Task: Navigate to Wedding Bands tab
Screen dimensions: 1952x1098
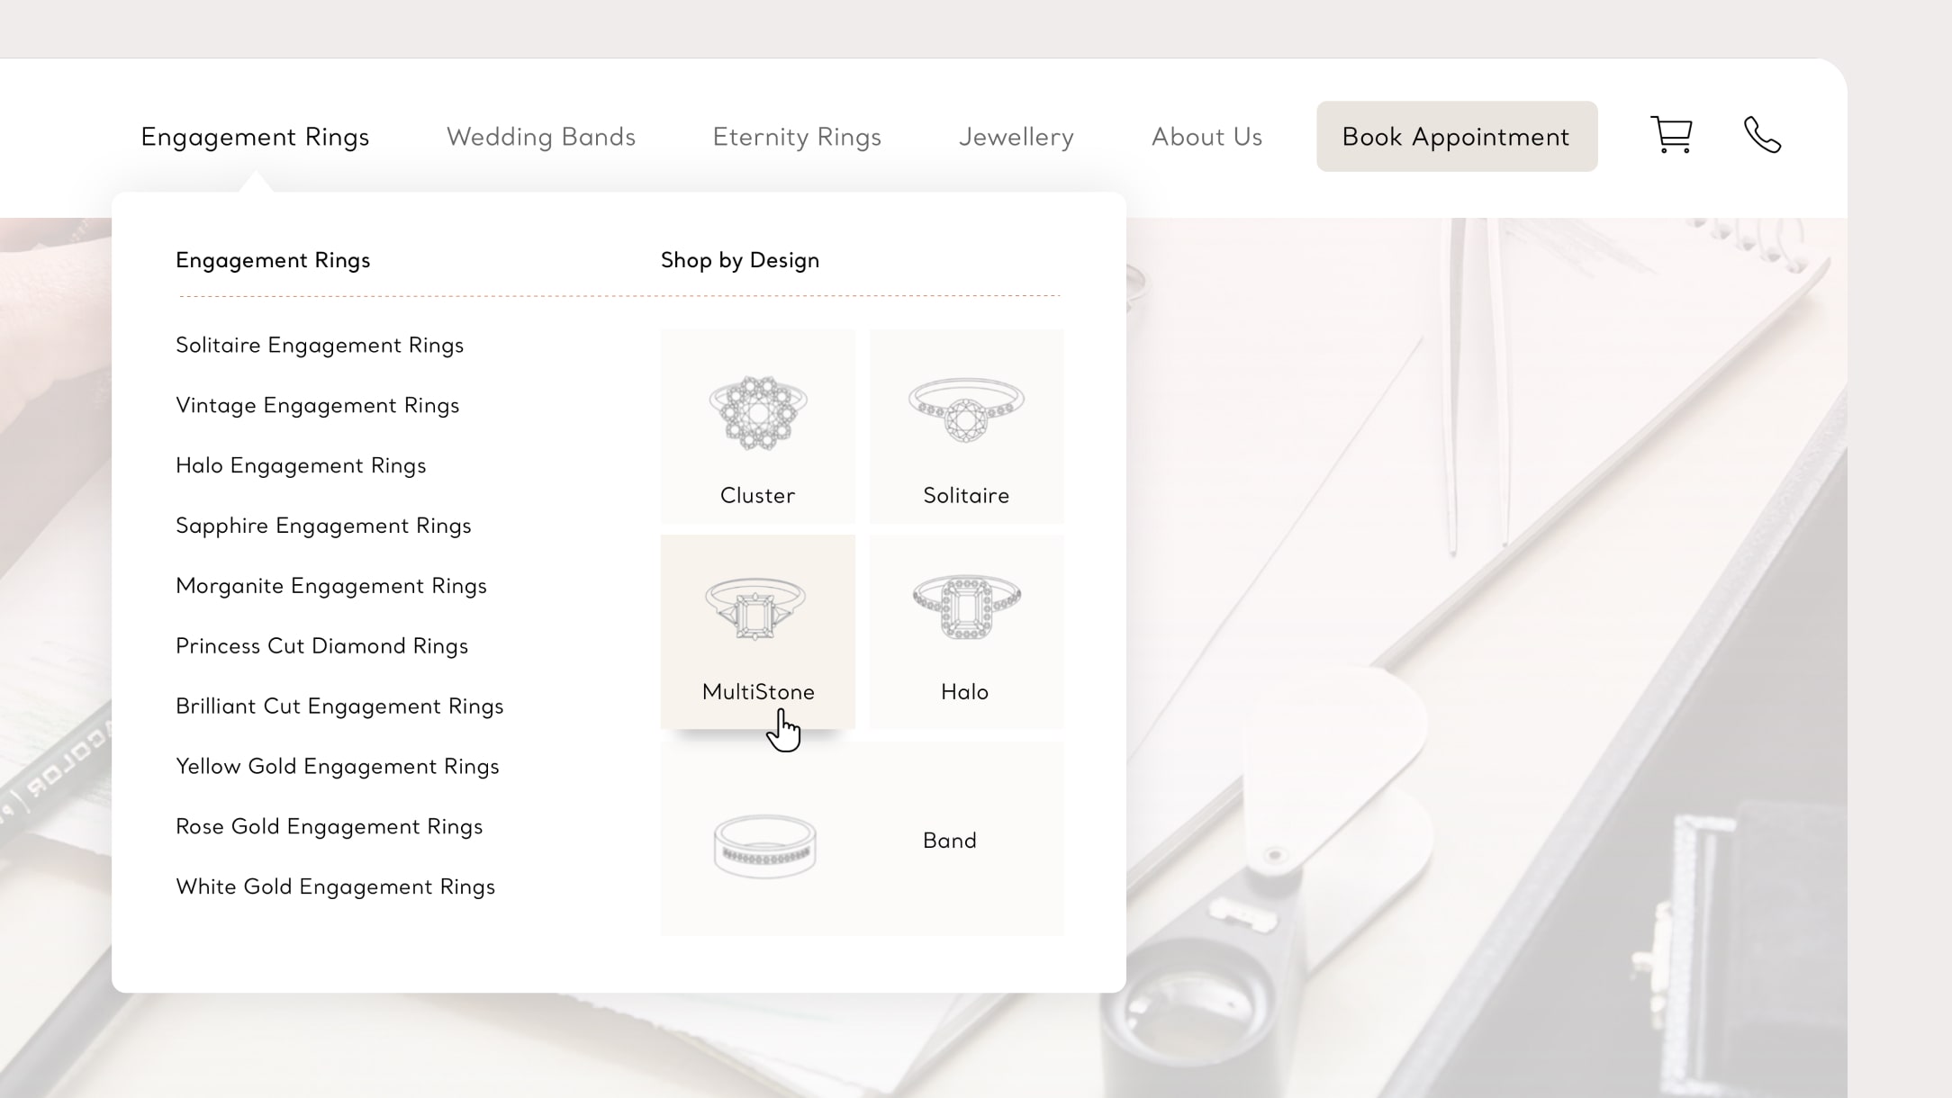Action: (x=542, y=135)
